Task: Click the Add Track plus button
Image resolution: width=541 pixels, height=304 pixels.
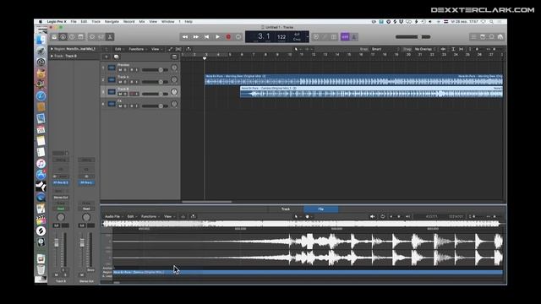Action: point(107,57)
